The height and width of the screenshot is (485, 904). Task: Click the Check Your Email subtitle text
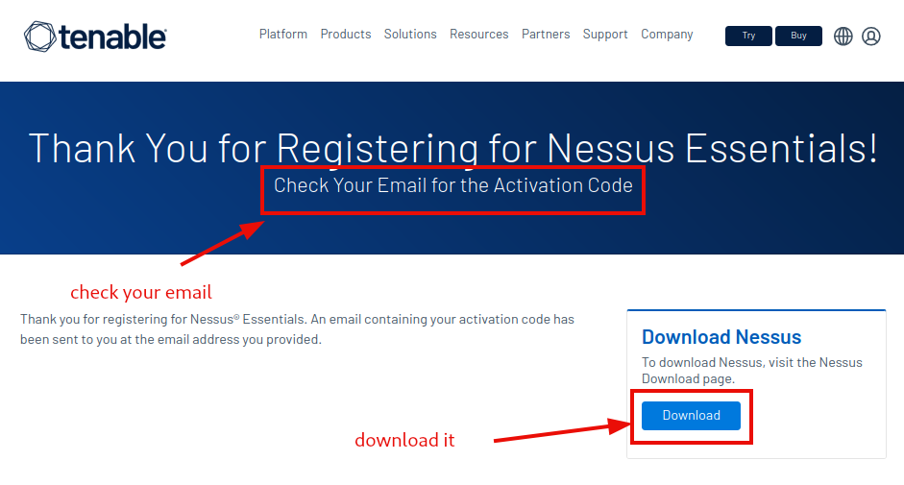(452, 185)
